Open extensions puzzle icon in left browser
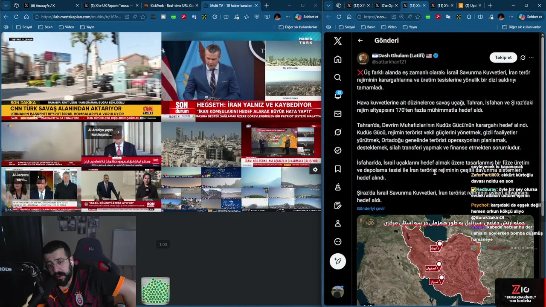This screenshot has height=307, width=546. 215,17
